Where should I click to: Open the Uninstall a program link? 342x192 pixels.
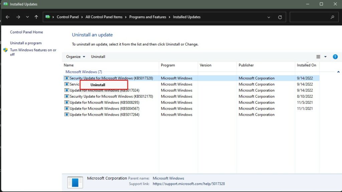pyautogui.click(x=26, y=43)
